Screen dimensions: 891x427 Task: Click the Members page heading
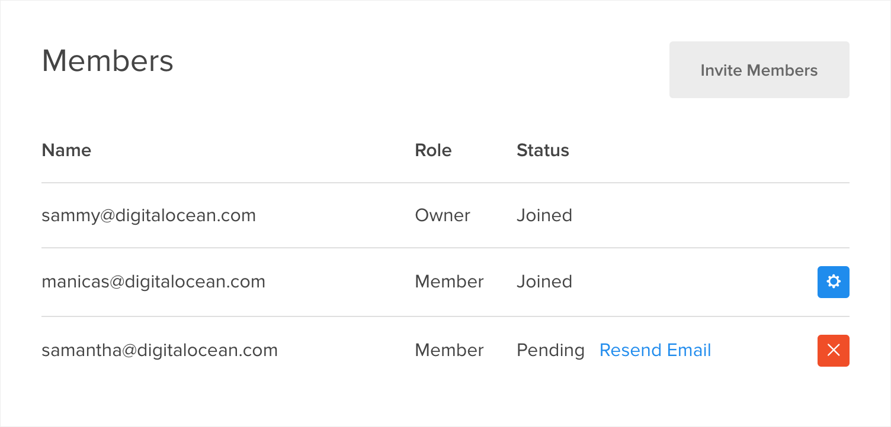tap(107, 60)
